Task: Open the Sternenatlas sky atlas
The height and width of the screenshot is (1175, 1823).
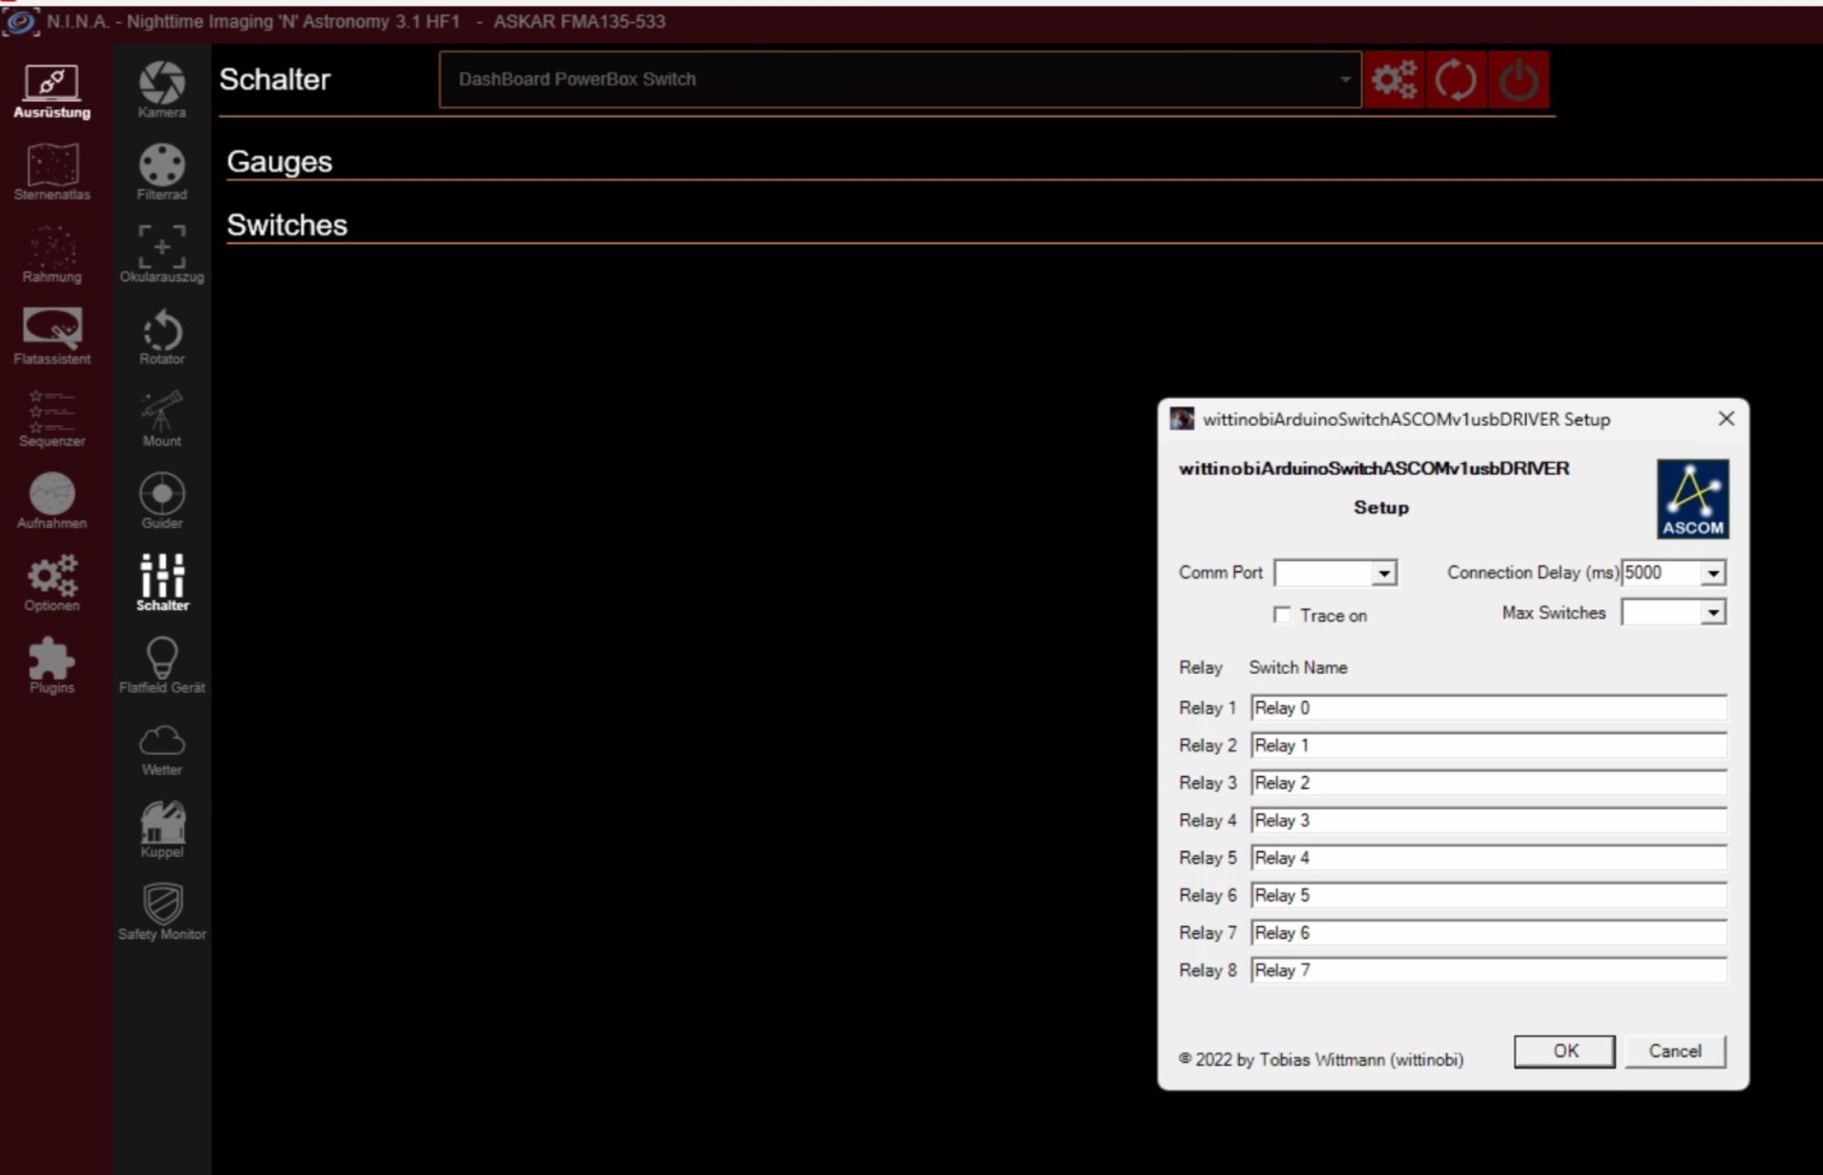Action: (x=52, y=173)
